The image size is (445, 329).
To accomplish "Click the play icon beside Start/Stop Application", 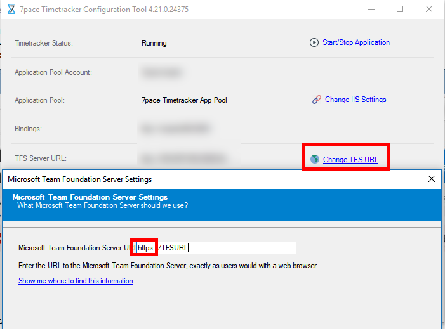I will (x=314, y=42).
